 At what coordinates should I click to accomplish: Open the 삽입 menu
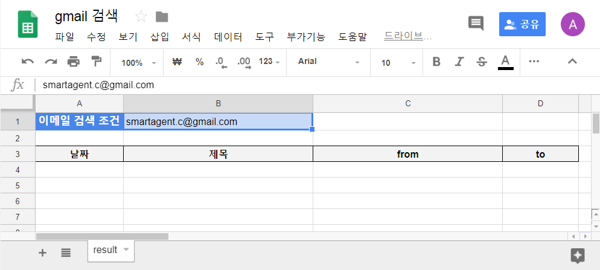point(159,37)
